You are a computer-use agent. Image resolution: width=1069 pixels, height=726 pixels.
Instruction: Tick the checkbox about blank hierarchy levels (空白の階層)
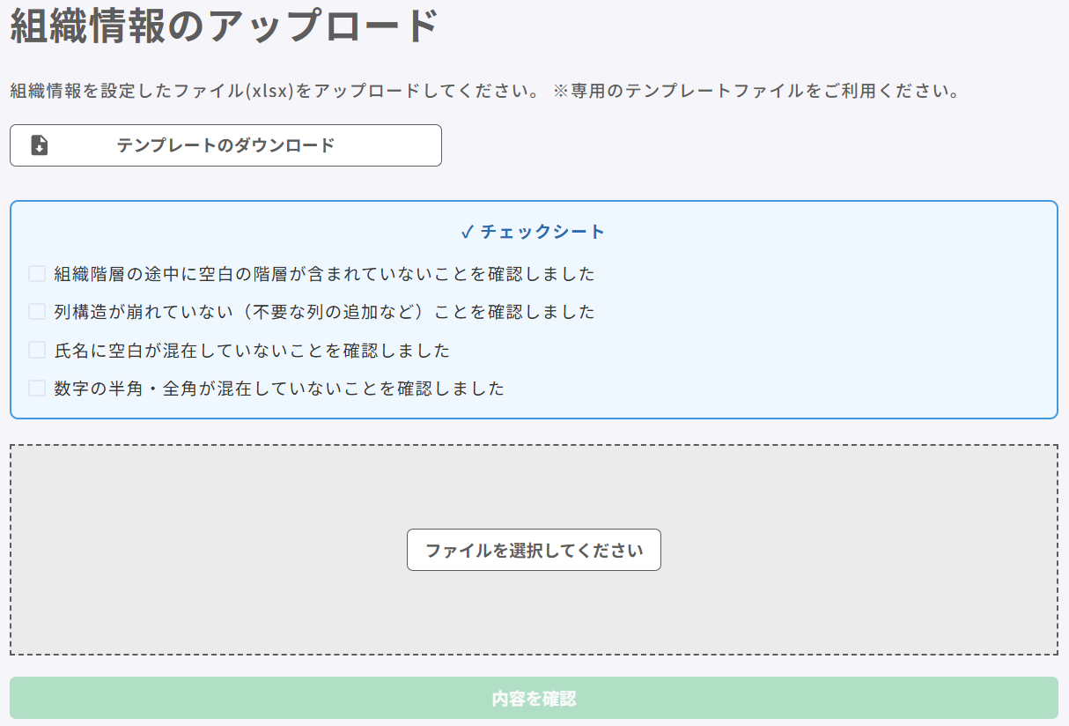37,274
